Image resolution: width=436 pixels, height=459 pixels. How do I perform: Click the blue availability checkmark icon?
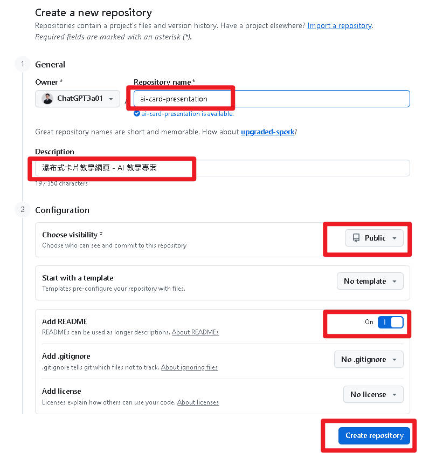137,114
